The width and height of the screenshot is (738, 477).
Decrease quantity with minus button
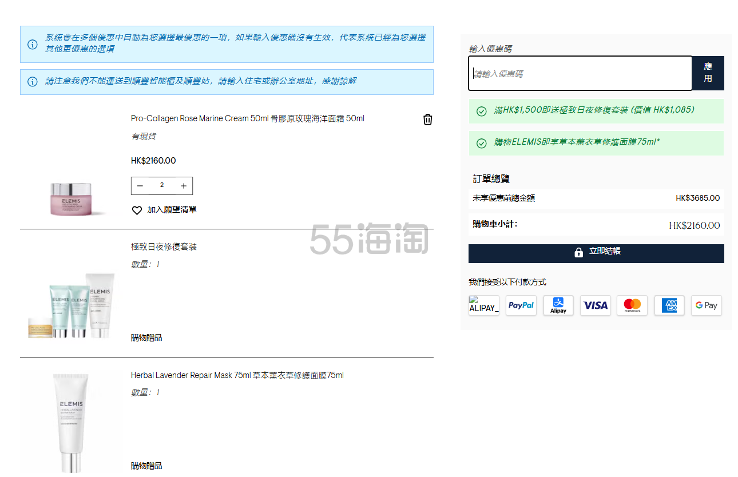point(140,186)
